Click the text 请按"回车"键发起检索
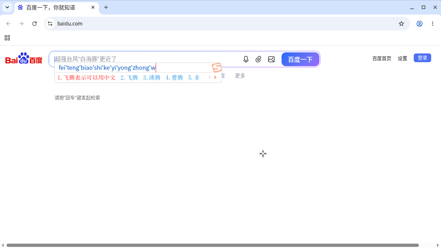This screenshot has height=248, width=441. click(77, 98)
